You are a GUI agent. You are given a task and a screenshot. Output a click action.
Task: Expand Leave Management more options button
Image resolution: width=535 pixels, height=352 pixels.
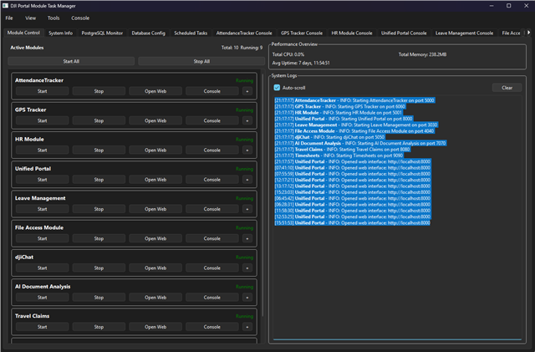point(247,209)
